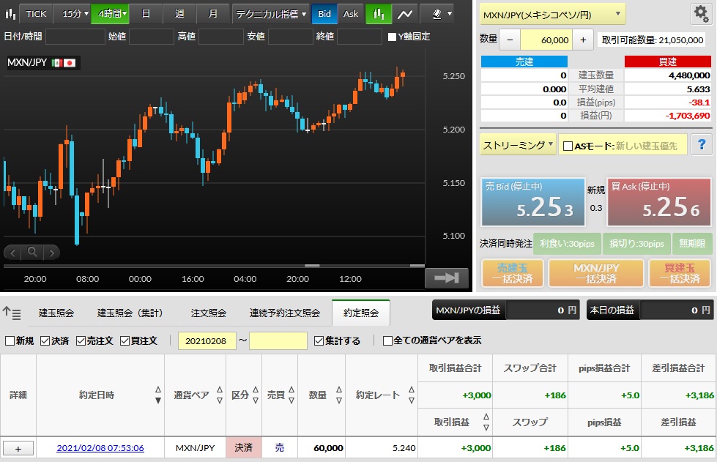717x462 pixels.
Task: Open MXN/JPY currency pair selector
Action: click(552, 15)
